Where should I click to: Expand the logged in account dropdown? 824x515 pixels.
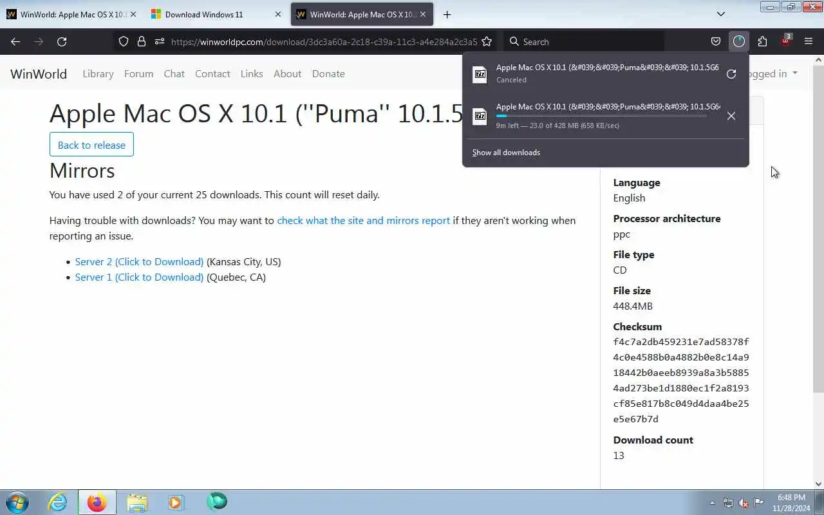(773, 73)
